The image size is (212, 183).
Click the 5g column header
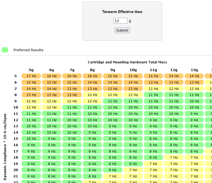point(31,70)
